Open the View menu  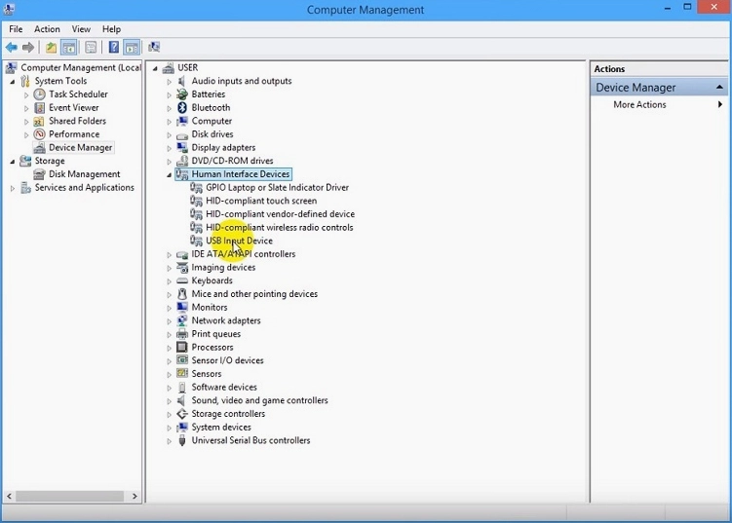(81, 29)
